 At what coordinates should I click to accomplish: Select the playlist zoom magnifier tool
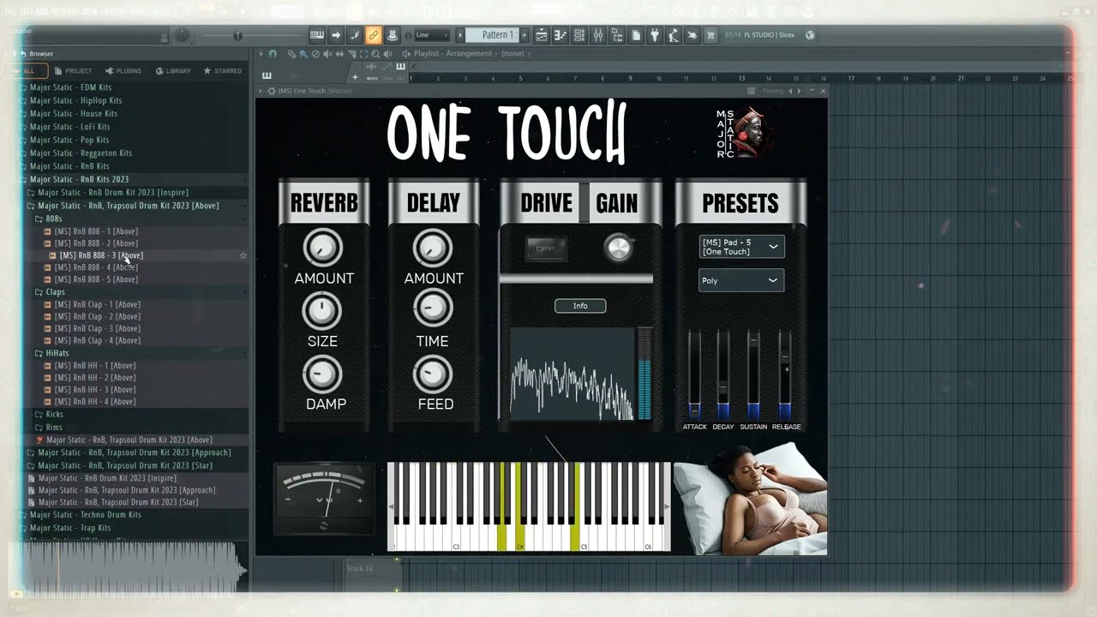(375, 53)
